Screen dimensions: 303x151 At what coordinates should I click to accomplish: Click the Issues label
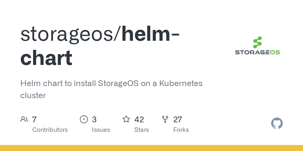click(101, 130)
